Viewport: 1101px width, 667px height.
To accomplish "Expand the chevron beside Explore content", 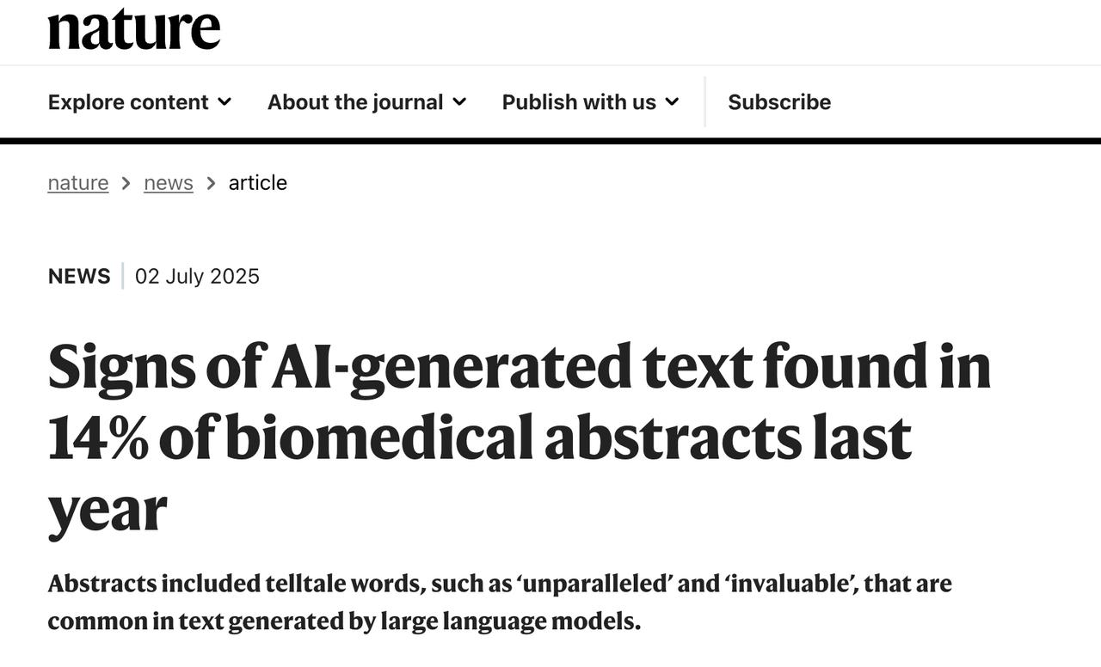I will 225,102.
